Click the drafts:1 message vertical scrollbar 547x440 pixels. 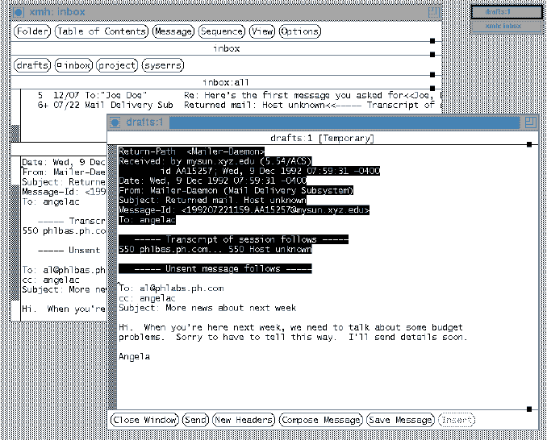[x=112, y=274]
